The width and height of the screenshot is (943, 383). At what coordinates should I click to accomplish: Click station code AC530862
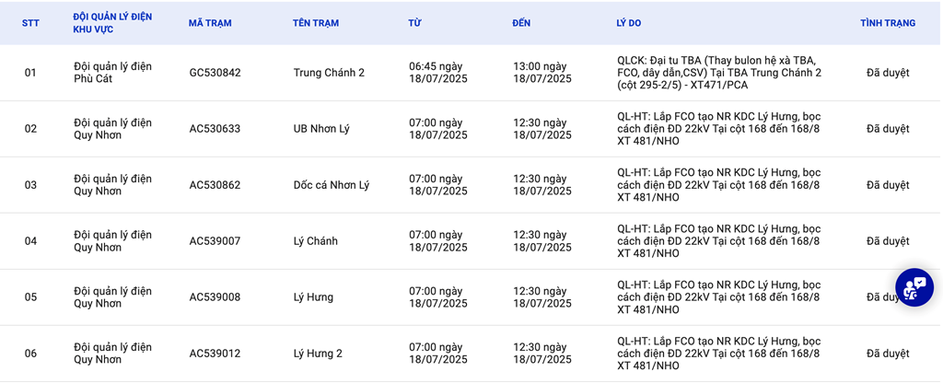click(215, 185)
